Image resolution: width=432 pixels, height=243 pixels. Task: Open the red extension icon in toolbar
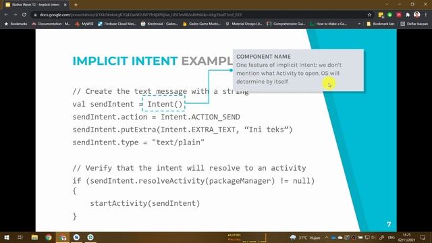pyautogui.click(x=399, y=15)
